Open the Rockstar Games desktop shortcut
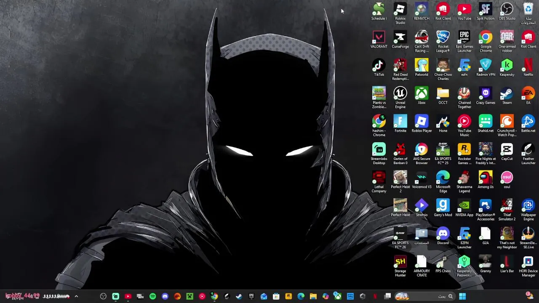This screenshot has width=539, height=303. tap(464, 154)
